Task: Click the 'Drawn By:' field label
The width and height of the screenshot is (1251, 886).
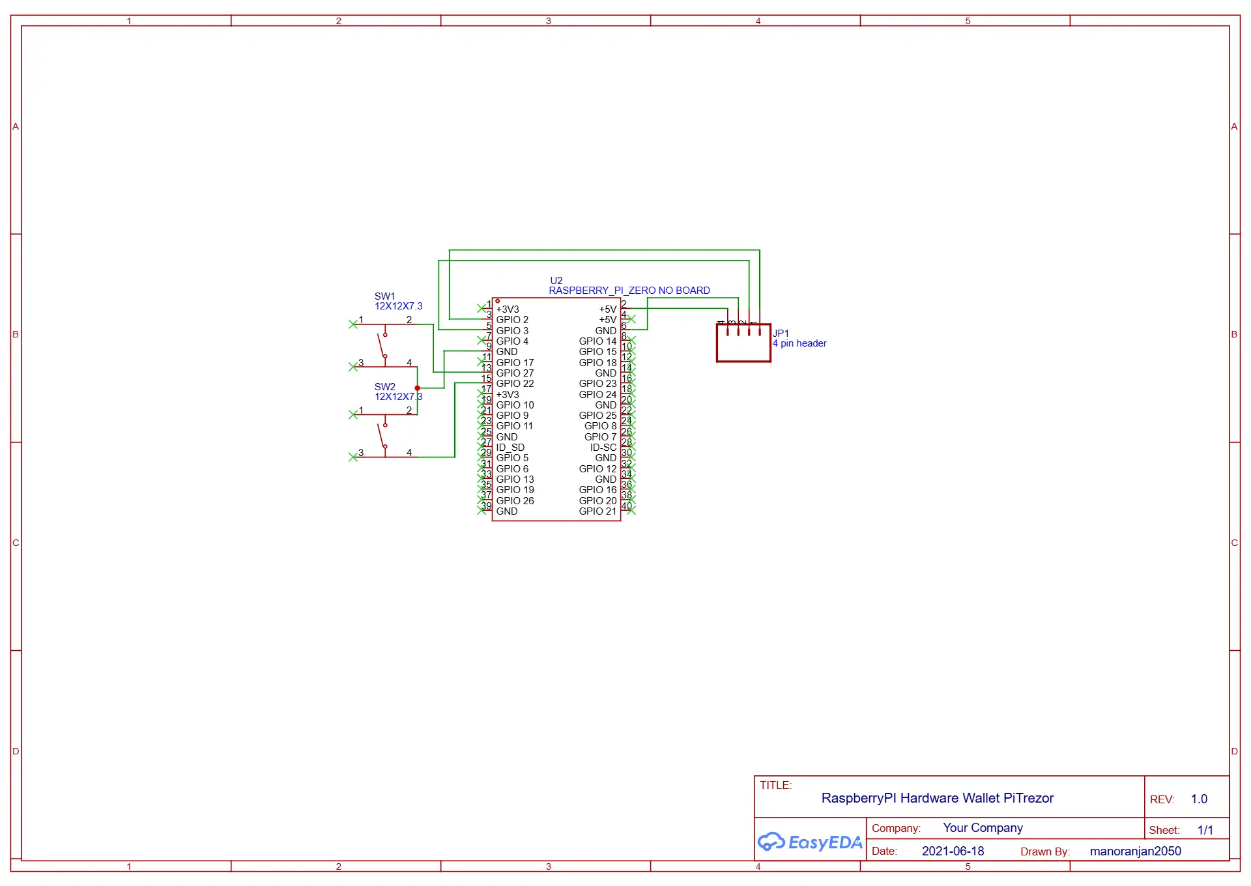Action: tap(1045, 852)
